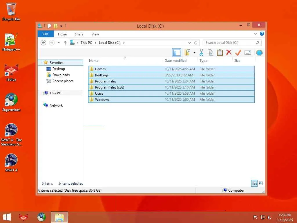Launch r3dfox from the taskbar
Image resolution: width=297 pixels, height=223 pixels.
(x=23, y=217)
